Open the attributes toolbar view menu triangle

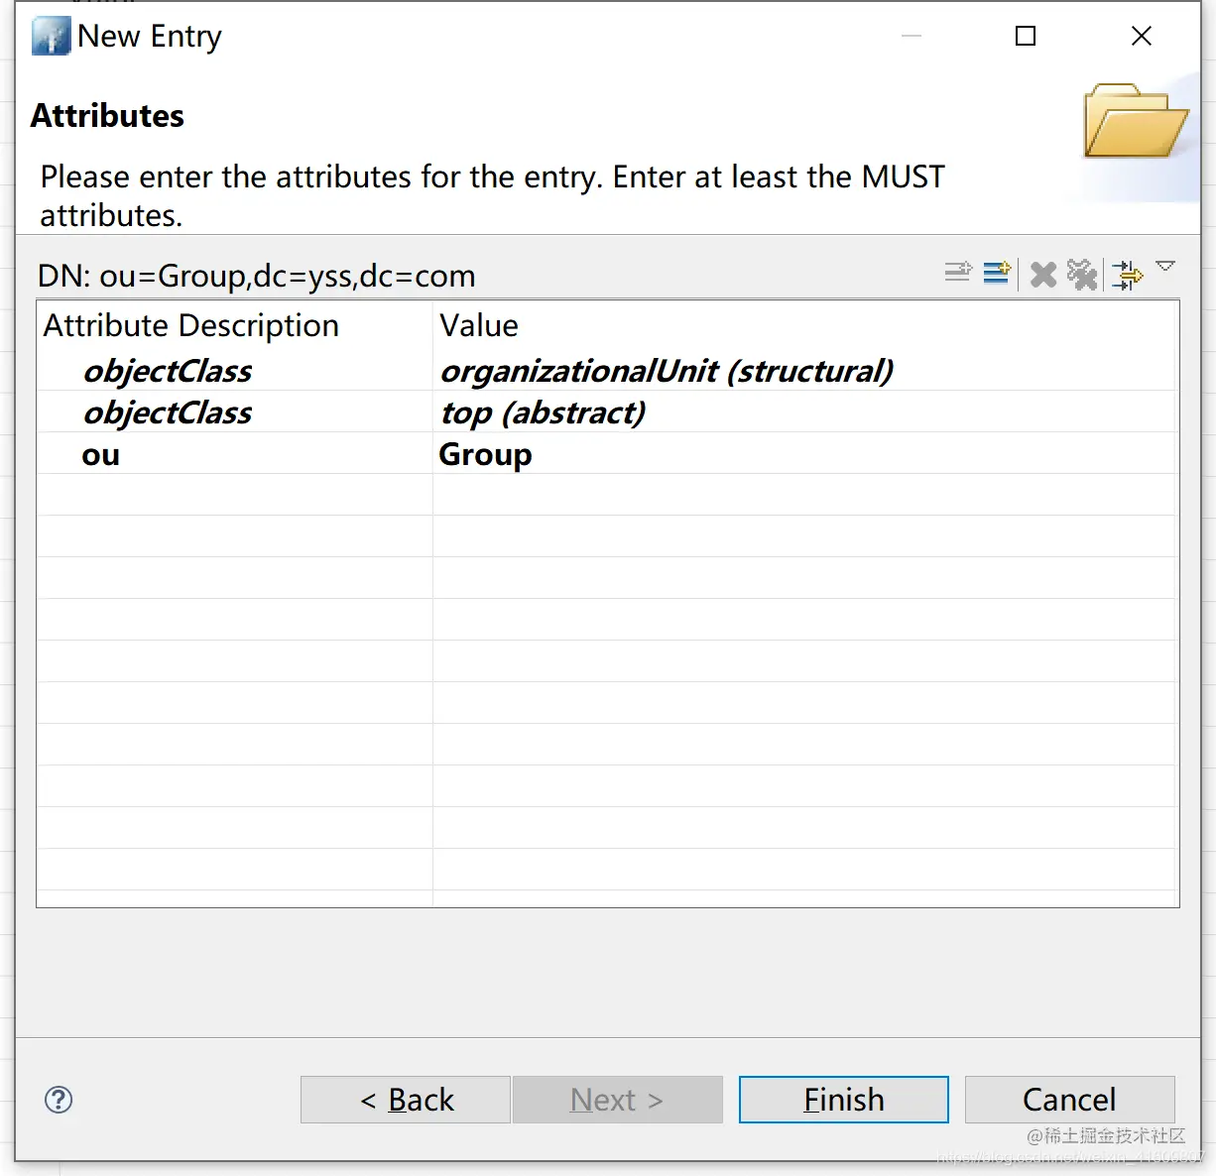coord(1166,266)
